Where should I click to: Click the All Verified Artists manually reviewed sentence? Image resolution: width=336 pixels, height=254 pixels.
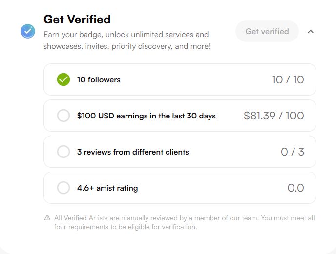(x=156, y=218)
